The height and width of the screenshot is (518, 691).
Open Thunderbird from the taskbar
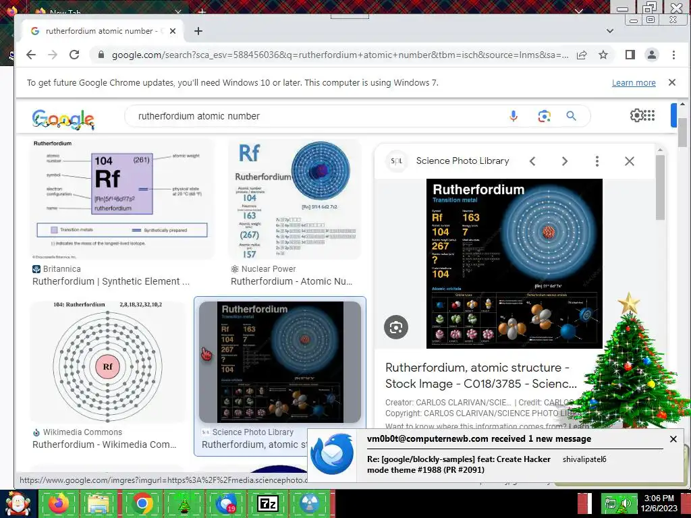click(x=226, y=504)
